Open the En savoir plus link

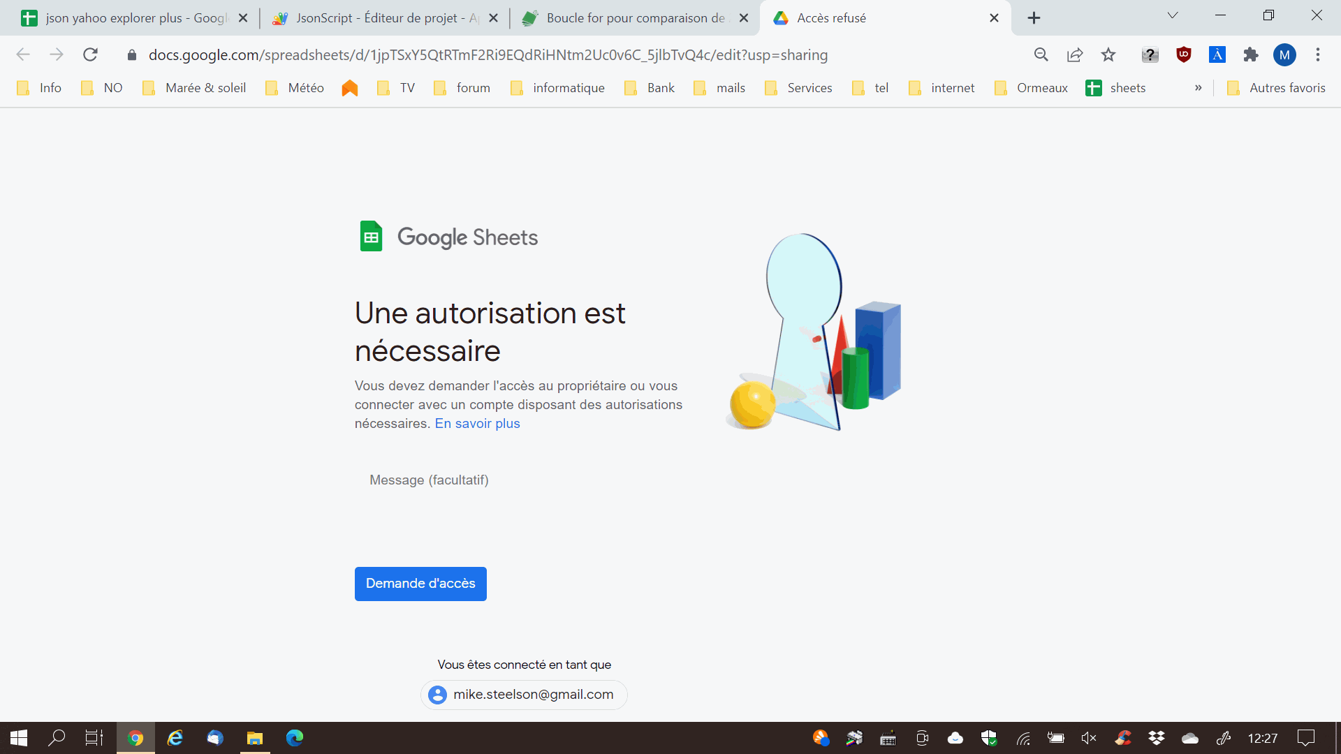click(x=477, y=424)
